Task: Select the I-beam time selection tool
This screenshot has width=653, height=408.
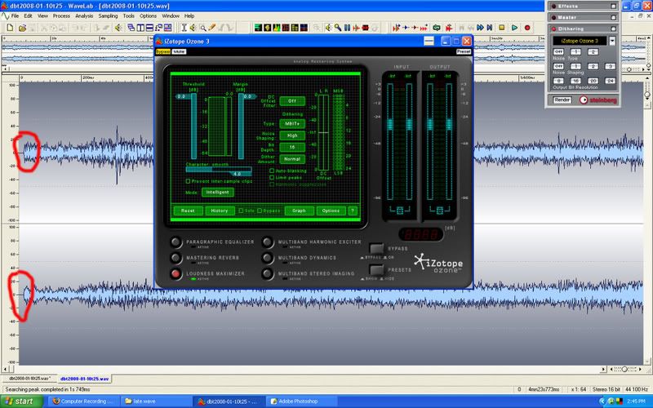Action: (x=184, y=28)
